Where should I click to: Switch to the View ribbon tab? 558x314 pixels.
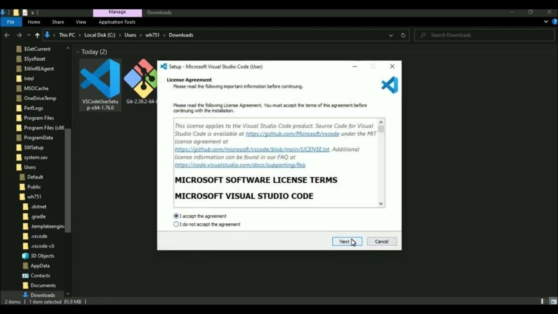click(x=81, y=22)
